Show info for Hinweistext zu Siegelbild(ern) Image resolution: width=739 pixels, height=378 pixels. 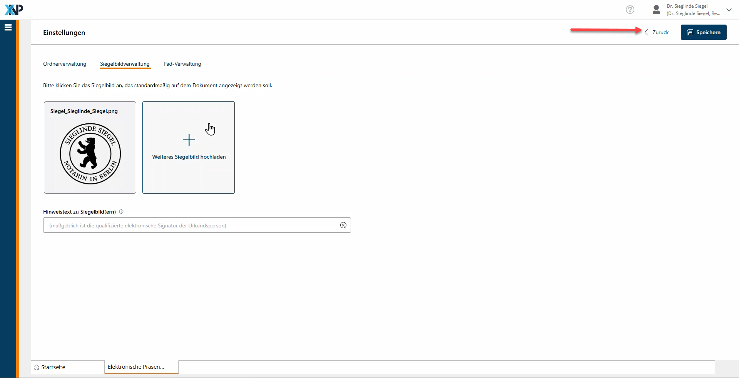click(121, 212)
